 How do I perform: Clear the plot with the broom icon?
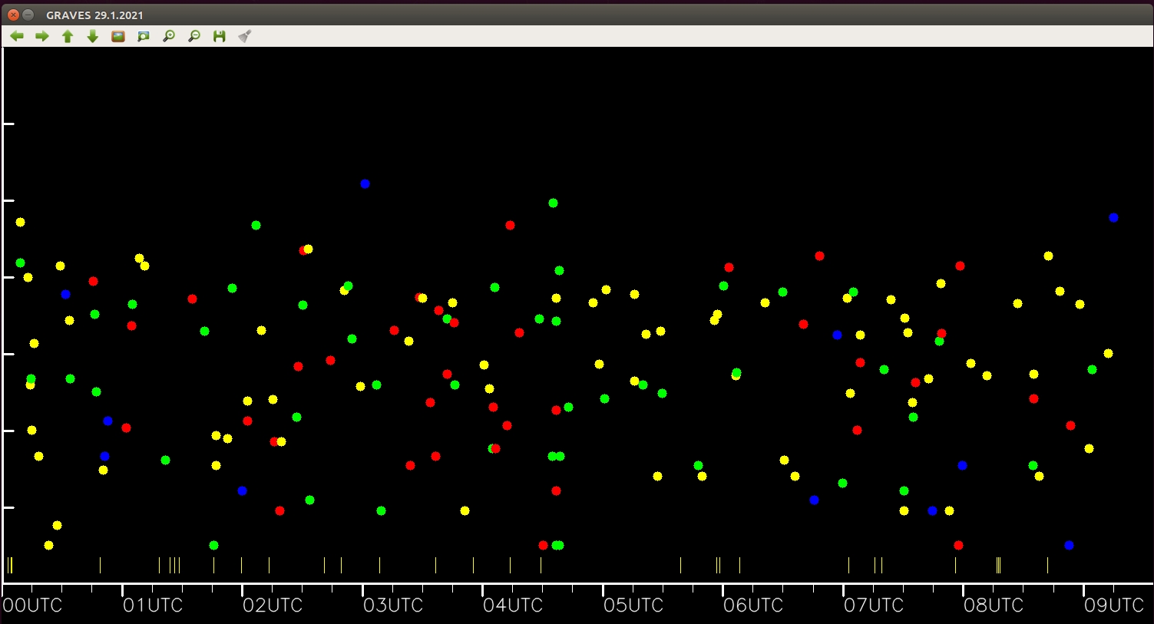(245, 36)
